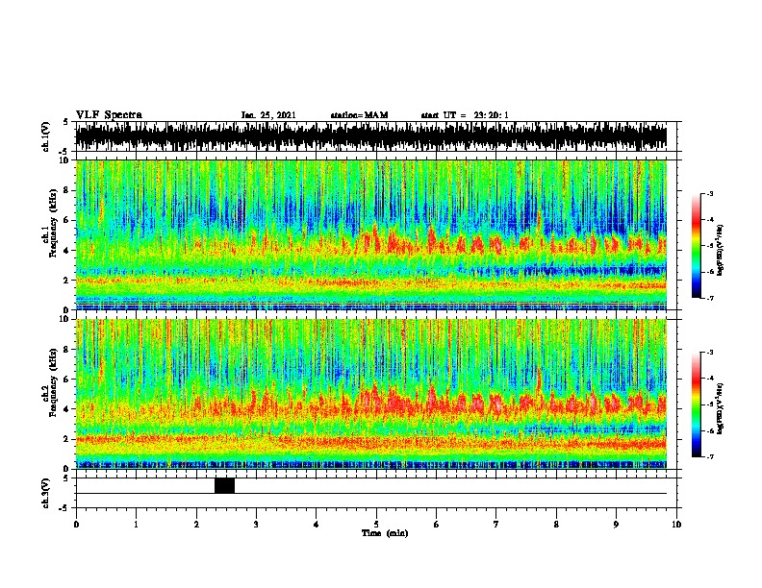This screenshot has height=588, width=762.
Task: Click the "Time (min)" axis title
Action: [385, 533]
